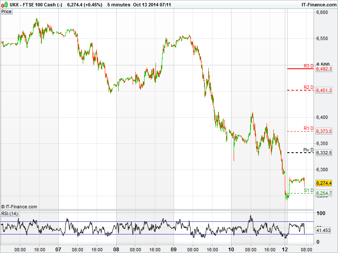Select the Piv D pivot line label

tap(308, 150)
